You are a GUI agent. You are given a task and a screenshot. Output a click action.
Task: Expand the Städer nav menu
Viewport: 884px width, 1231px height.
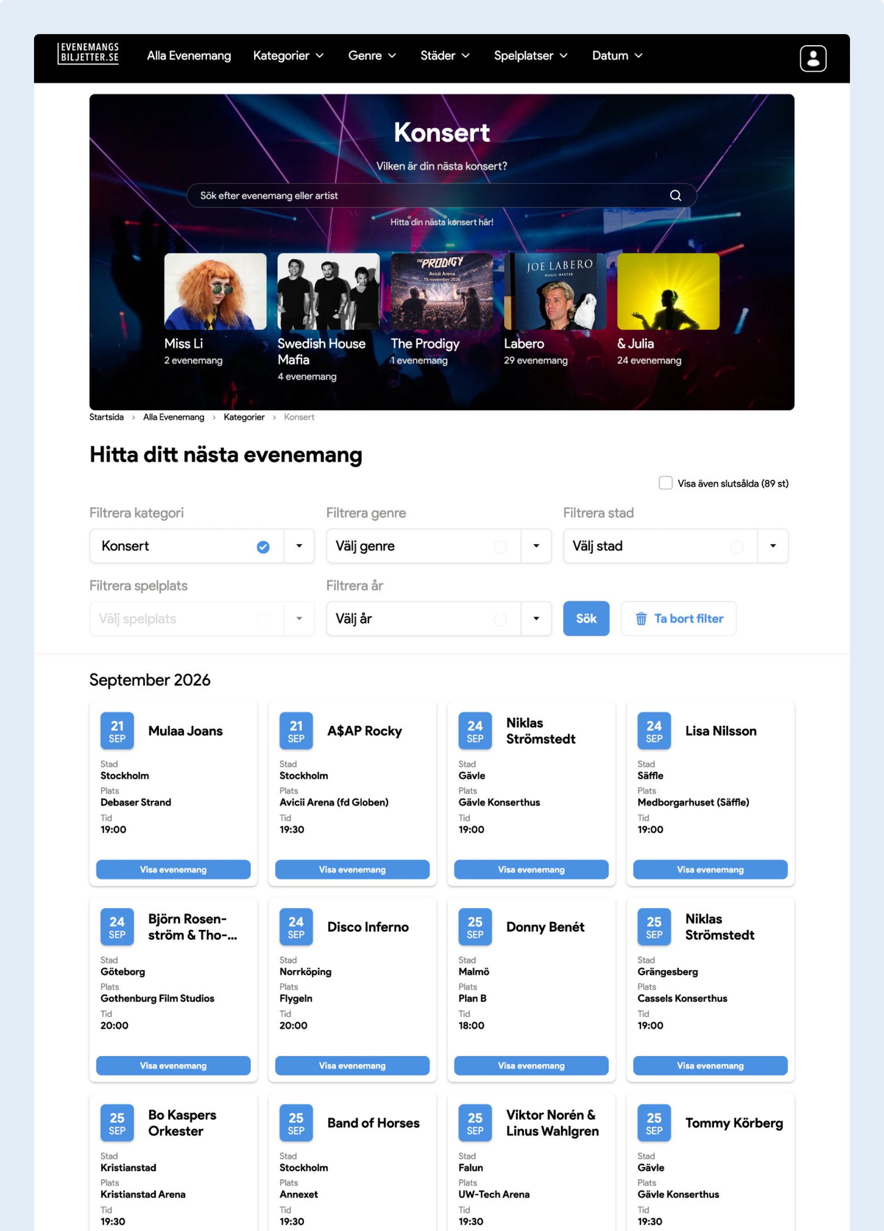click(445, 56)
